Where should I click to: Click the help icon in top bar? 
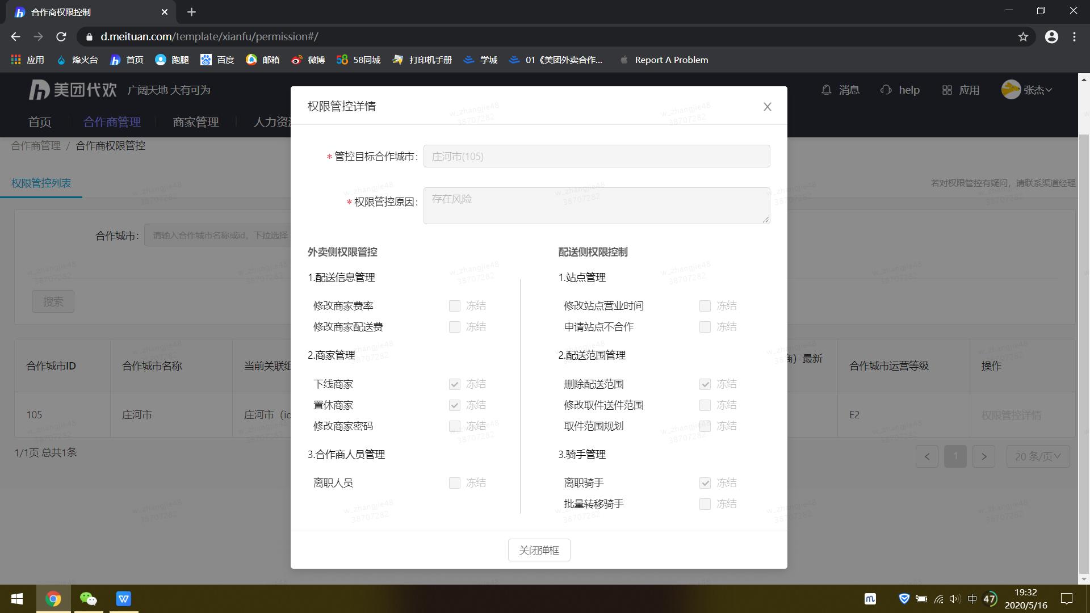pyautogui.click(x=886, y=90)
